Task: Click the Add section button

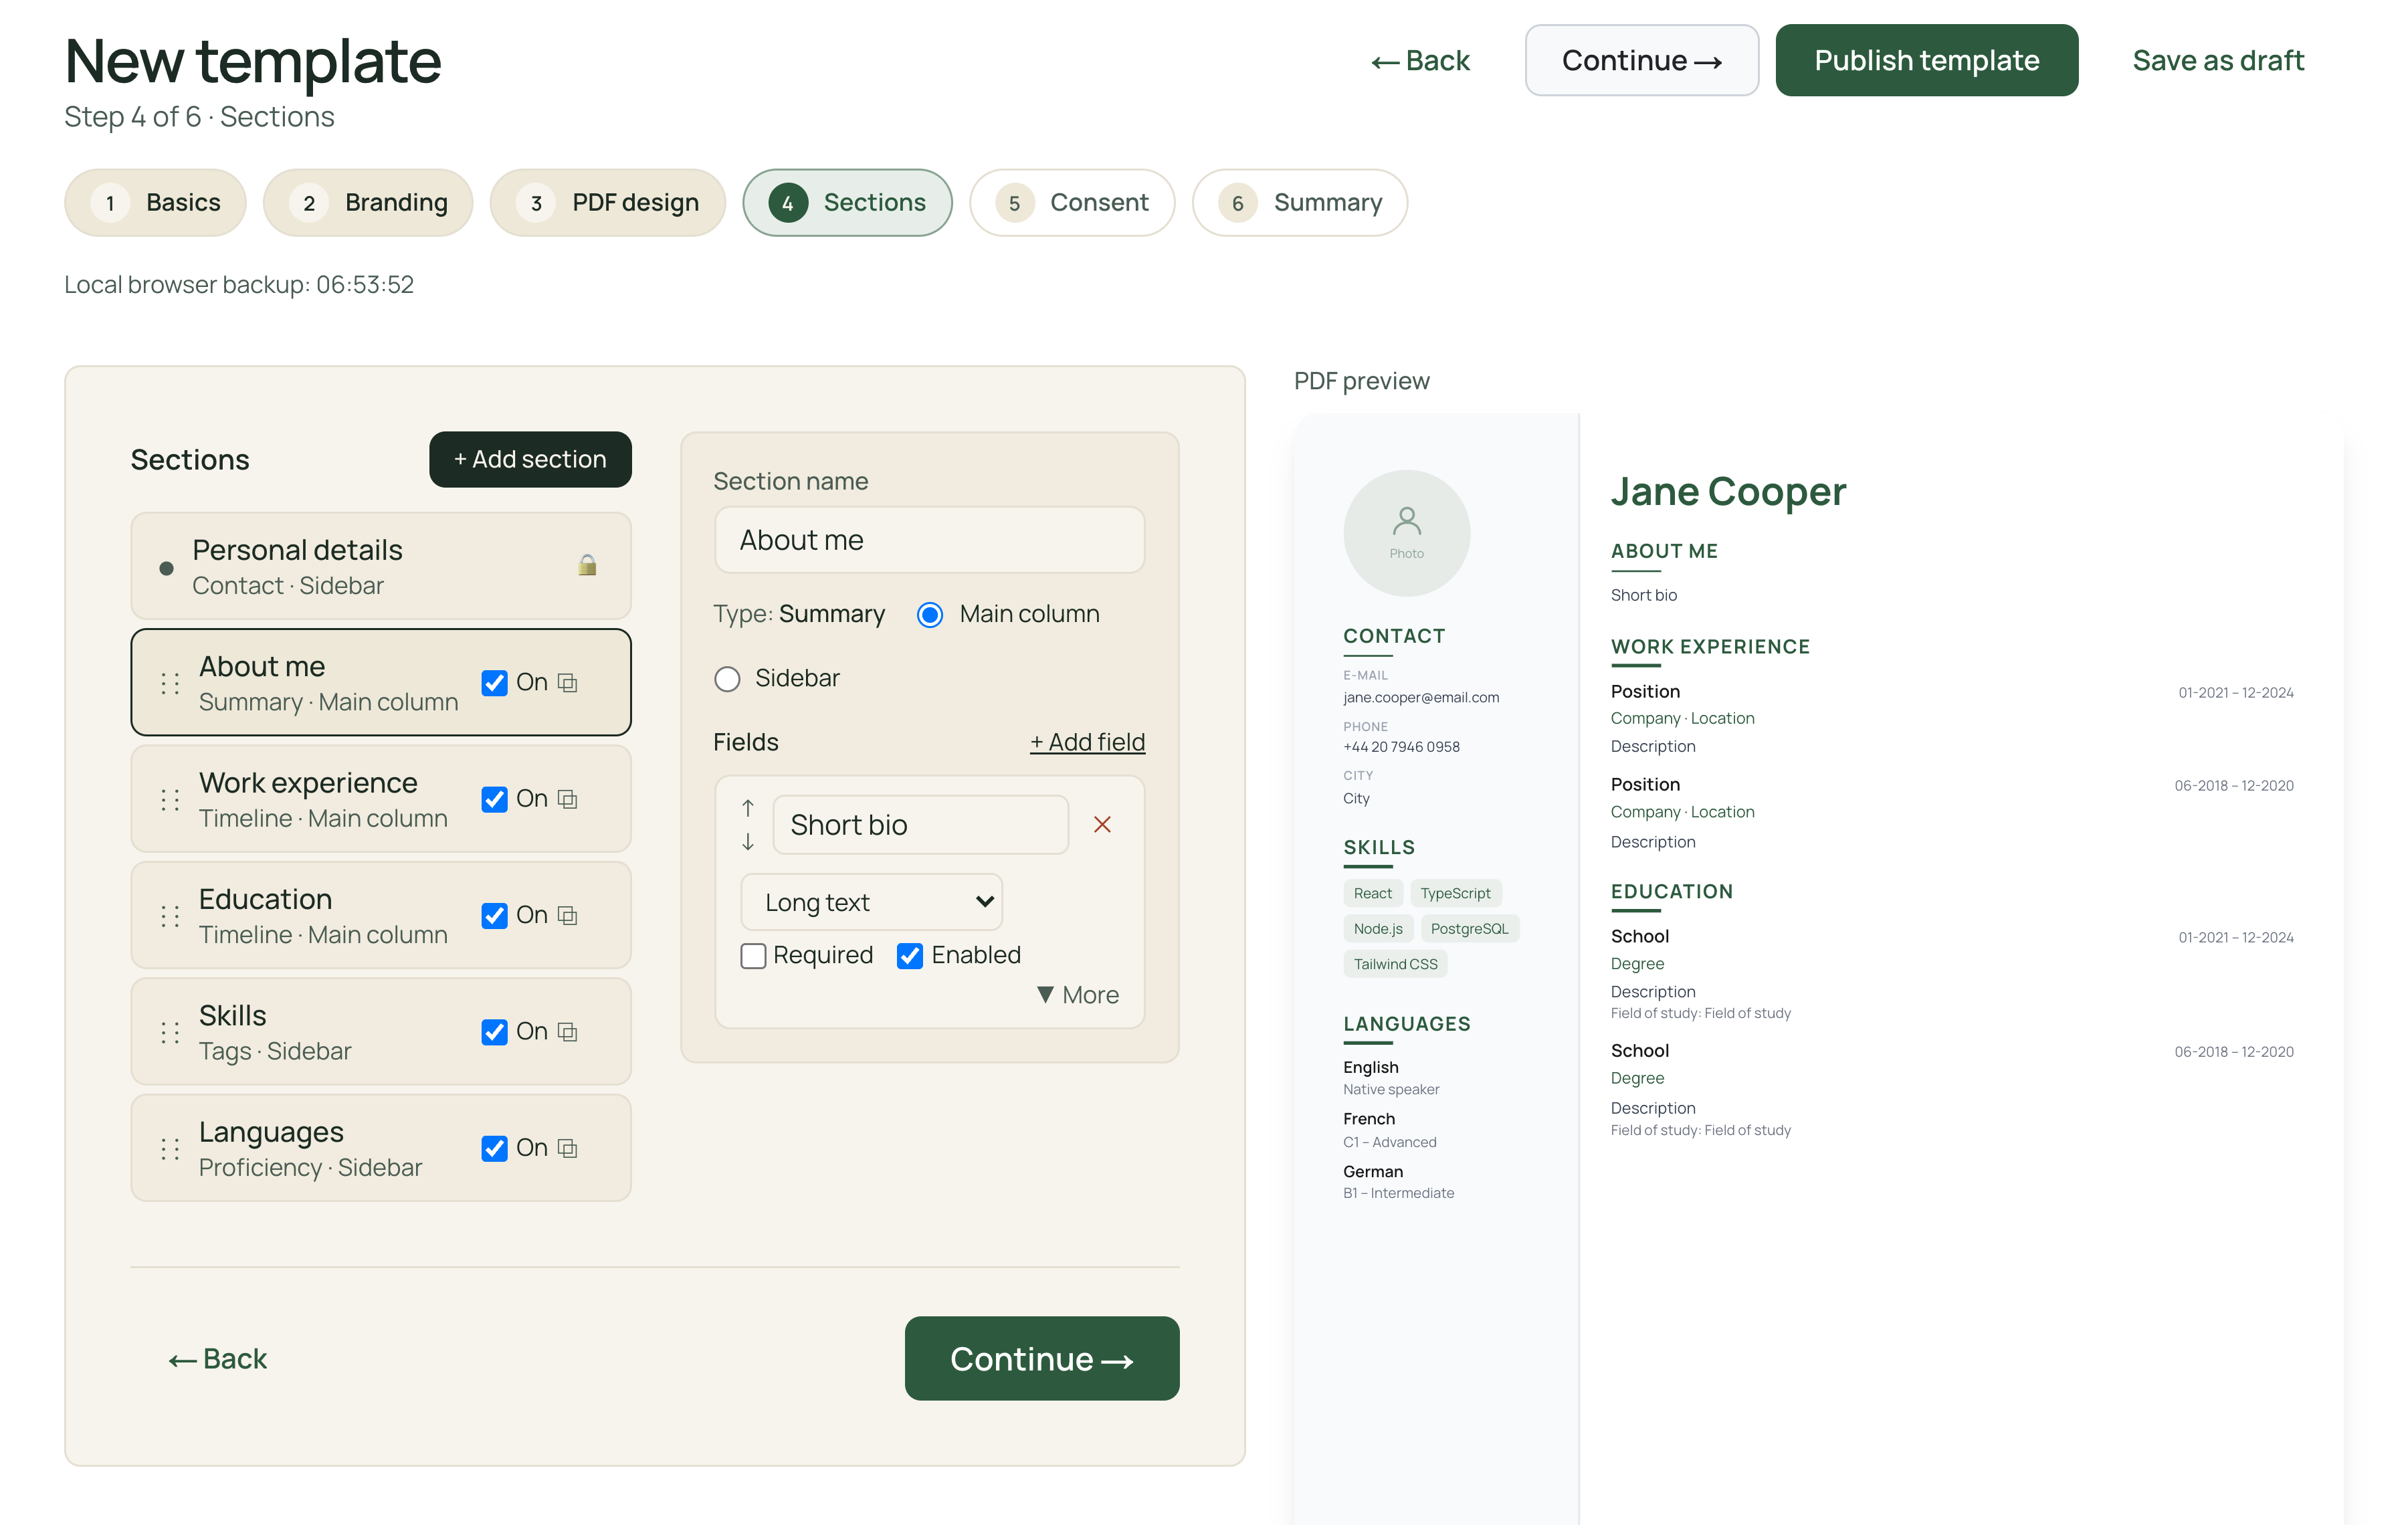Action: coord(530,460)
